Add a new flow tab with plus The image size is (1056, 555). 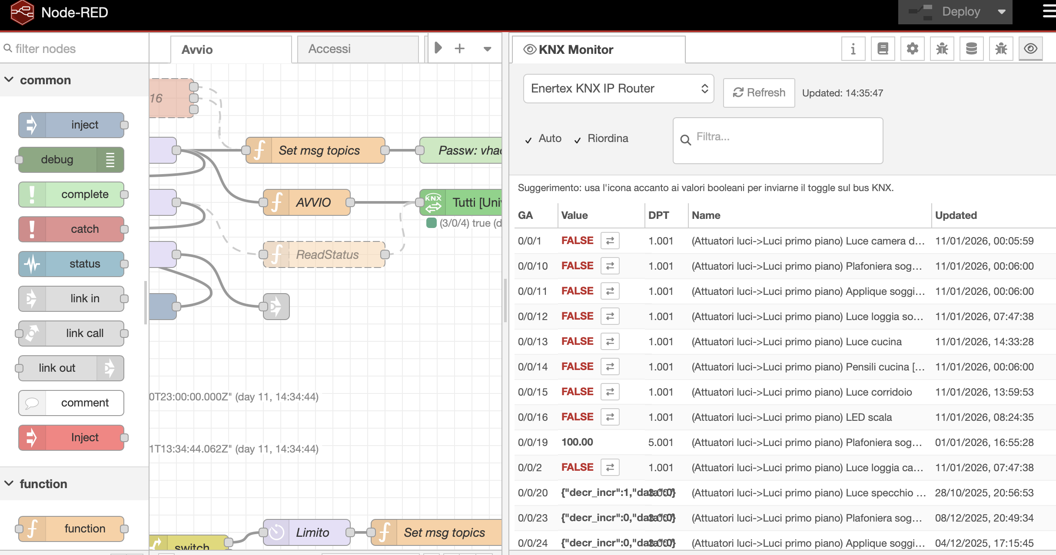[459, 48]
